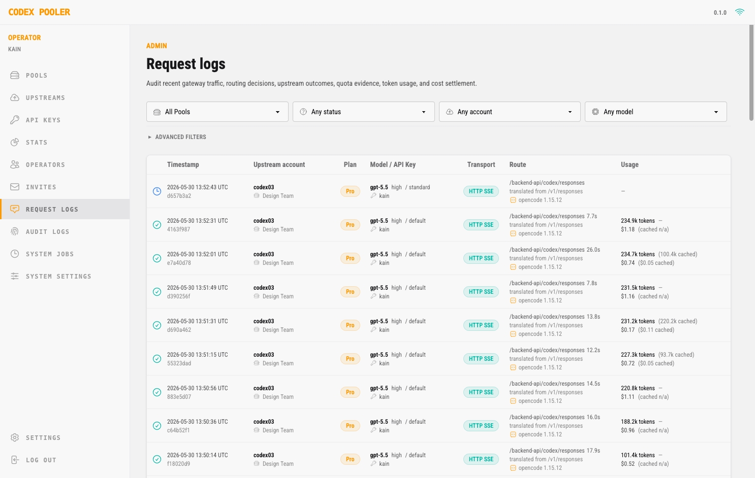
Task: Open the Any status filter dropdown
Action: pyautogui.click(x=364, y=112)
